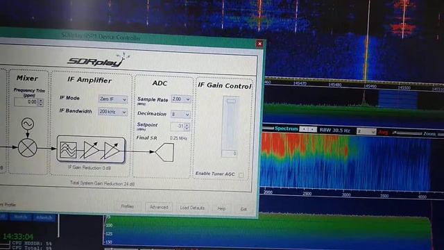Click the IF gain value box showing 0
Image resolution: width=444 pixels, height=250 pixels.
pyautogui.click(x=229, y=153)
